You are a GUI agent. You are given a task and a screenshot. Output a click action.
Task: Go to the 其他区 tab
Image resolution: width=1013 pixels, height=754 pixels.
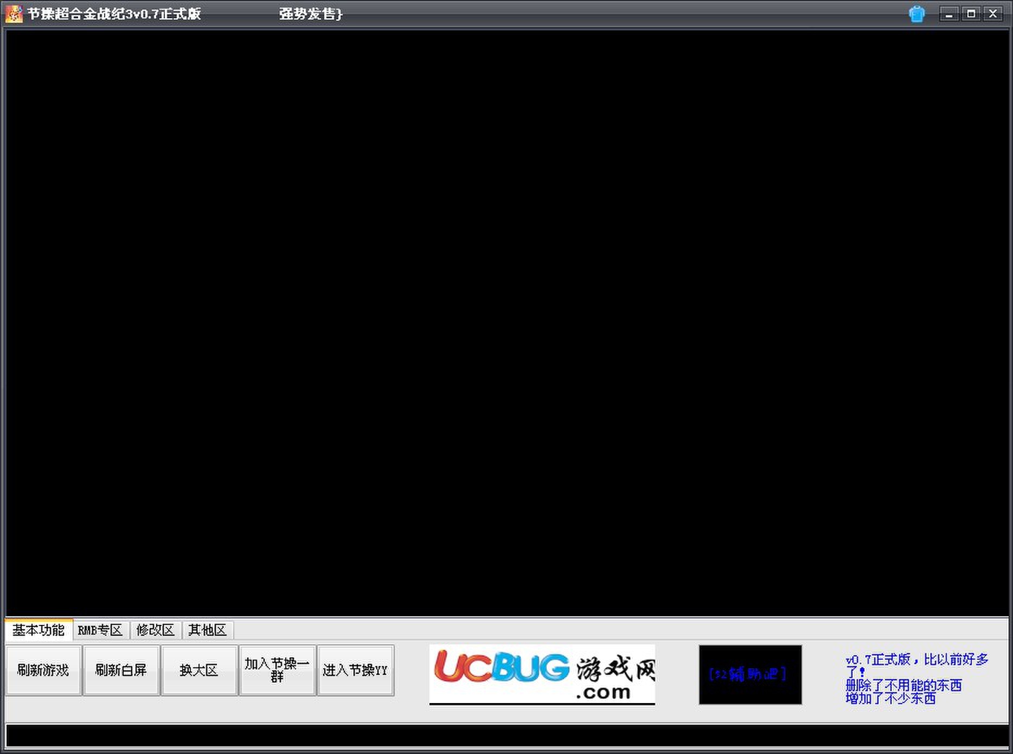coord(207,630)
